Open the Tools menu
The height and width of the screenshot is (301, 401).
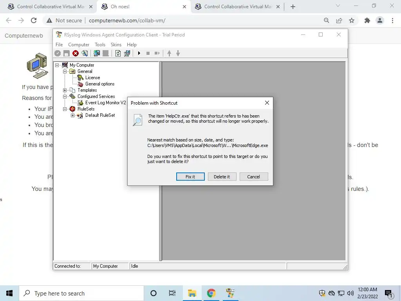(100, 45)
